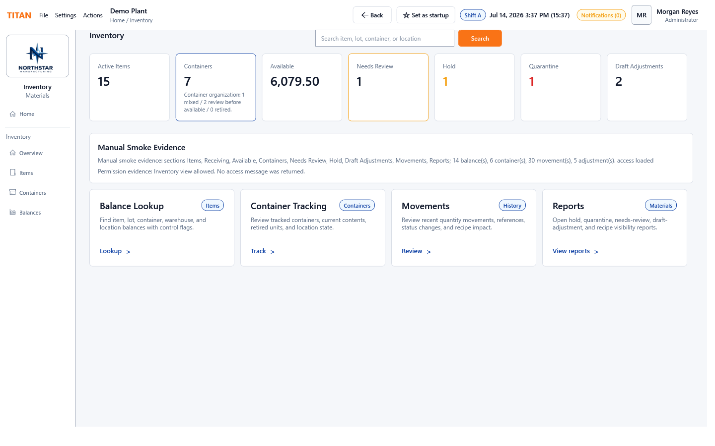Click the back arrow icon
Image resolution: width=715 pixels, height=446 pixels.
(364, 15)
